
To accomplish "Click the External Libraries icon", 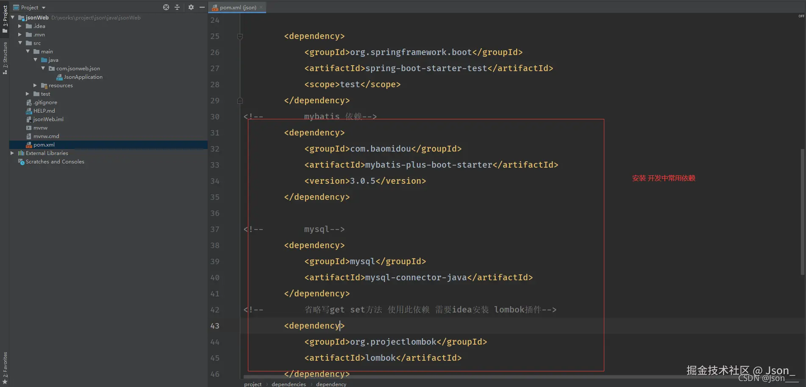I will (21, 153).
